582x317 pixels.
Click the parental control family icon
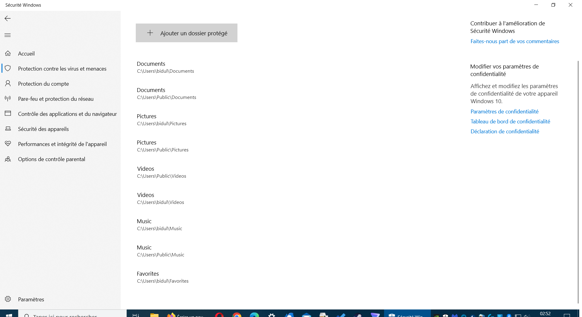[8, 159]
